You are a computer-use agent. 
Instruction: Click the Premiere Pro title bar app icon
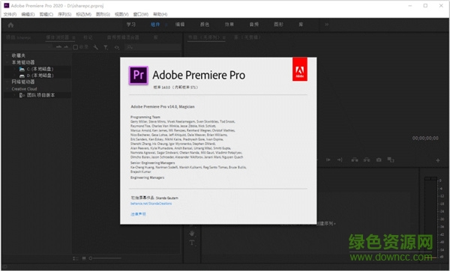click(6, 5)
